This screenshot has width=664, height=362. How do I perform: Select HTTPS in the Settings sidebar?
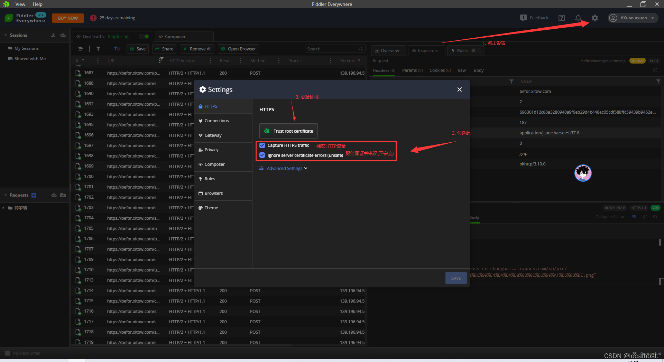tap(223, 106)
